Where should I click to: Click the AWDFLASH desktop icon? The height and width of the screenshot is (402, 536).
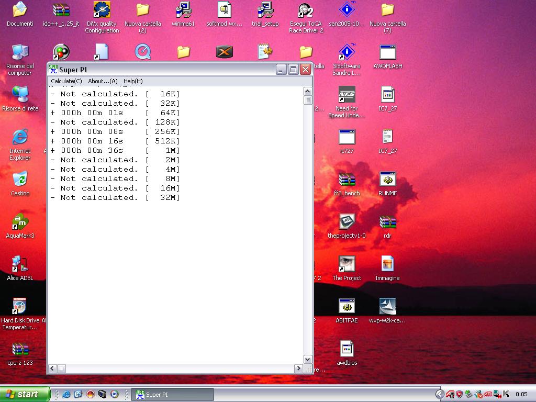[387, 53]
